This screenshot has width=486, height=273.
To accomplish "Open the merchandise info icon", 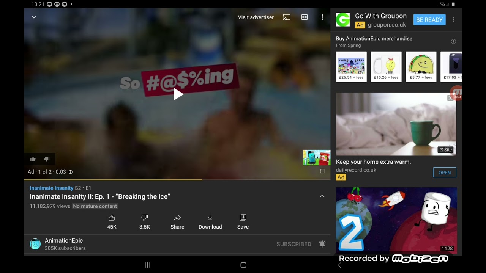I will (453, 41).
